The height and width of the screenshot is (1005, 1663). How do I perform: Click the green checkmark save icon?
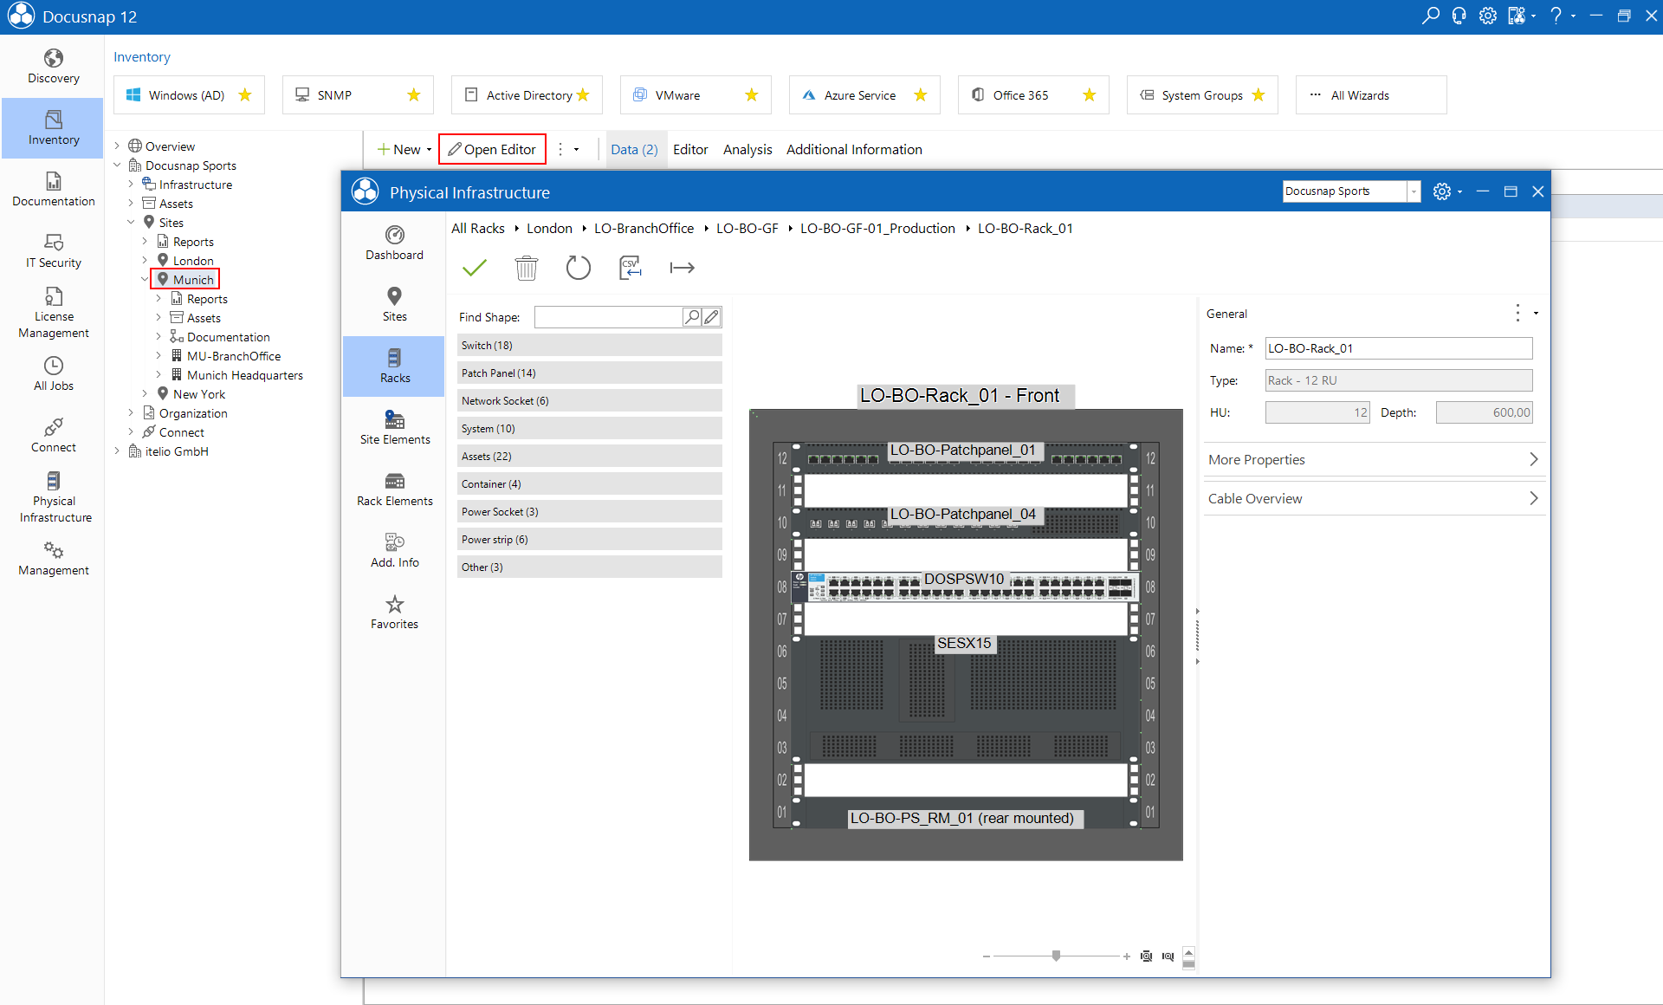475,268
